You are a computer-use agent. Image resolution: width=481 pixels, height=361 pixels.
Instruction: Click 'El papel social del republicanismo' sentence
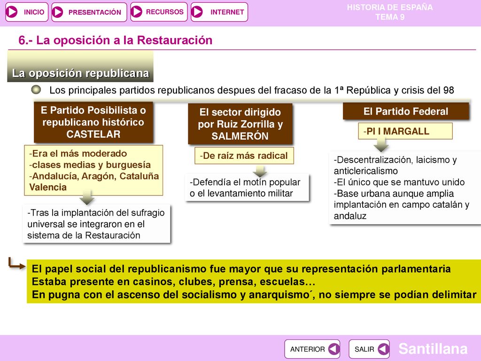pyautogui.click(x=241, y=268)
